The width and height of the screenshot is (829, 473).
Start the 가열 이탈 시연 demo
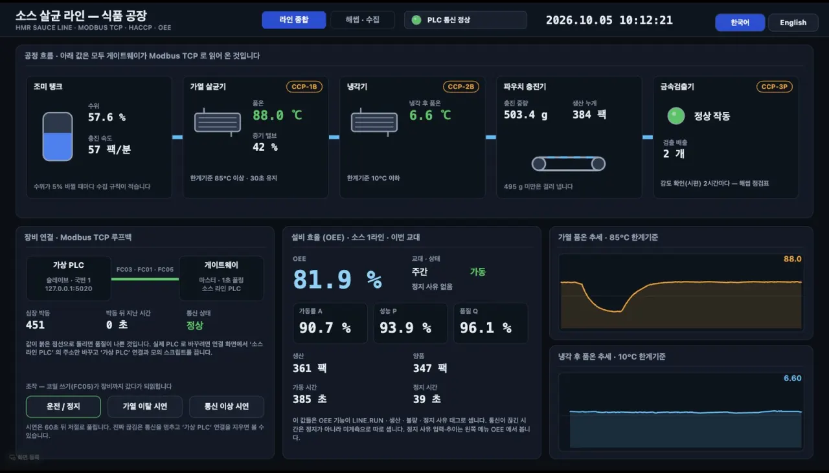click(x=145, y=406)
